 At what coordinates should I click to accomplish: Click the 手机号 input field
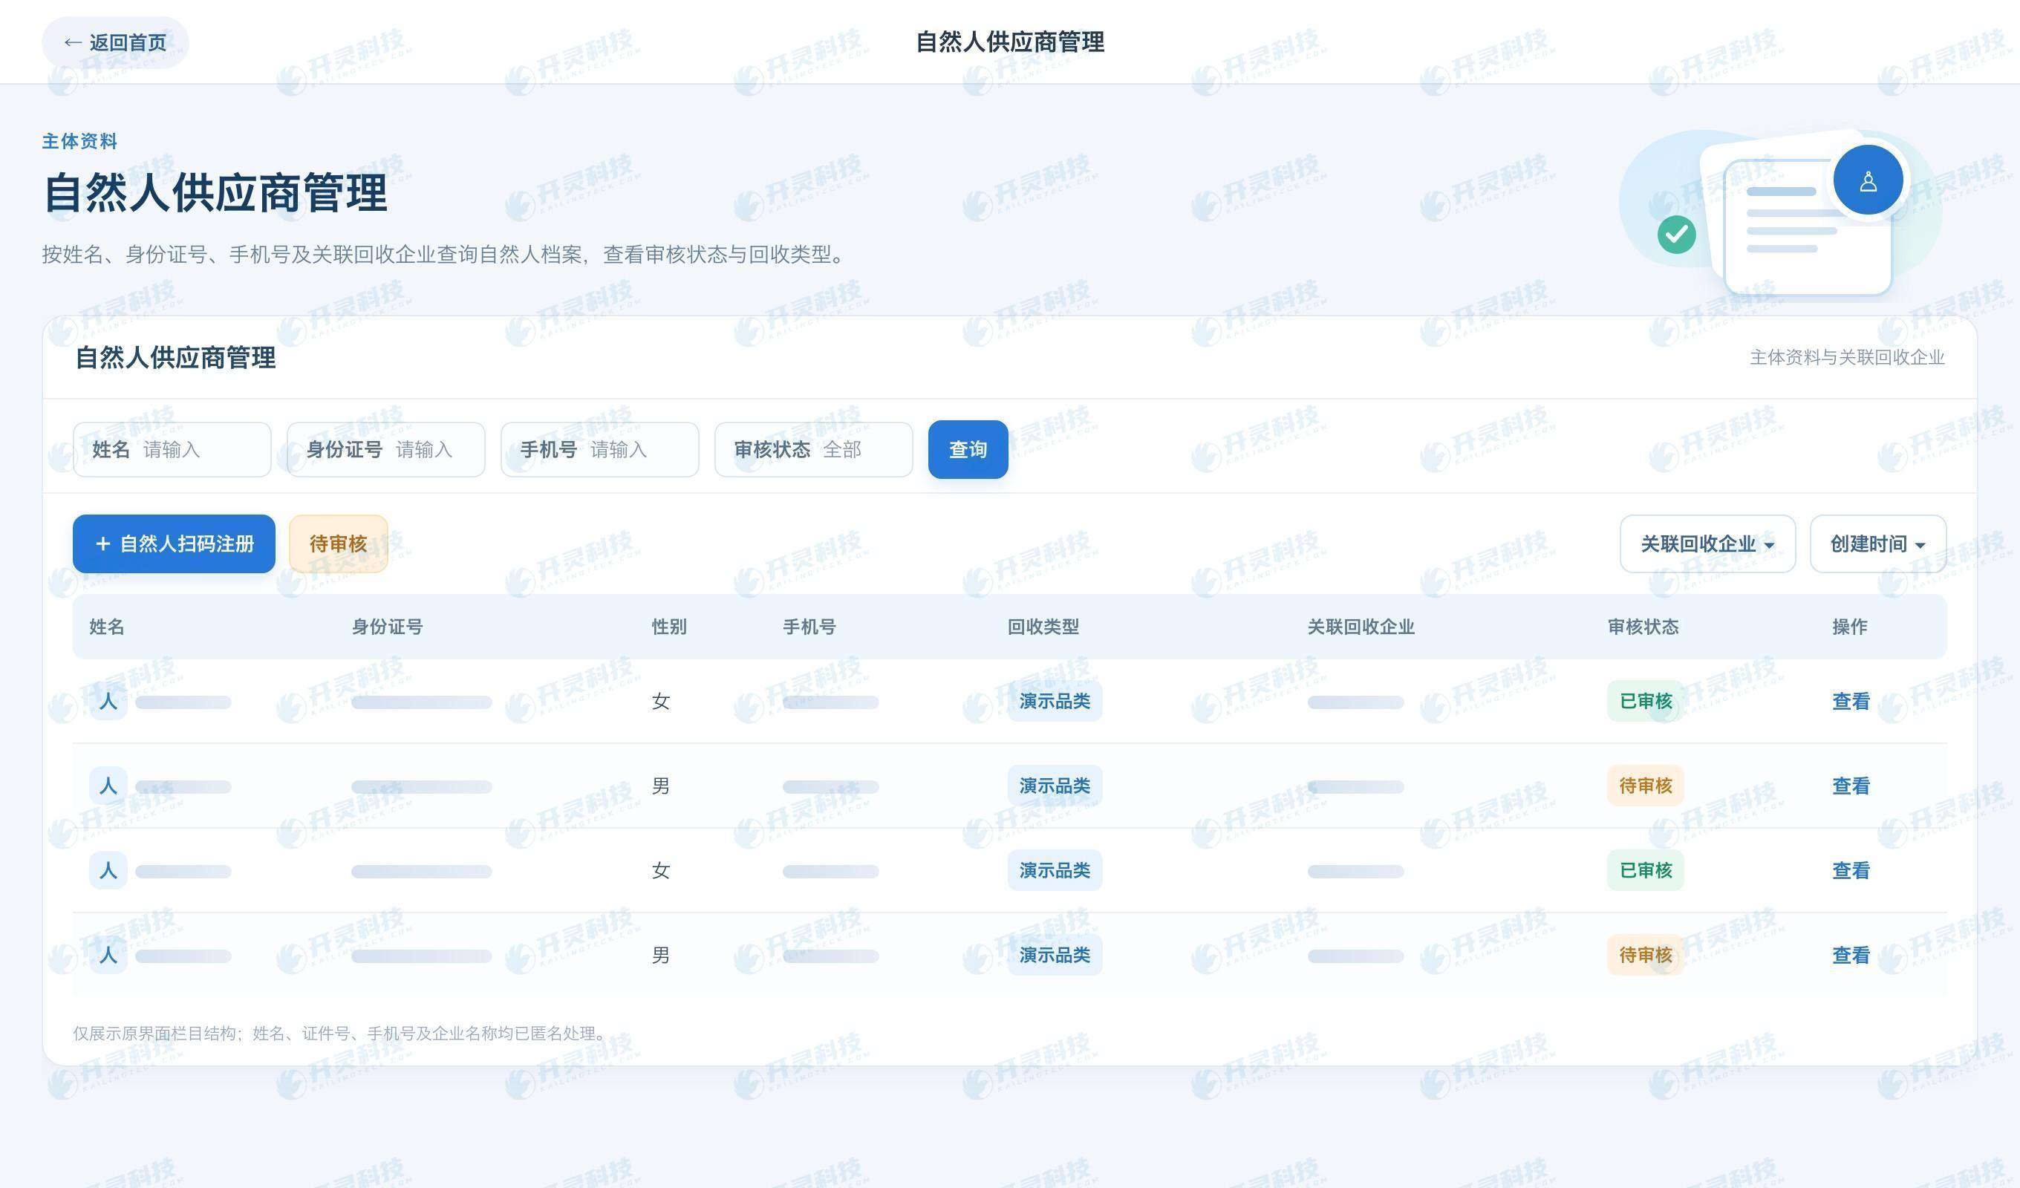600,450
